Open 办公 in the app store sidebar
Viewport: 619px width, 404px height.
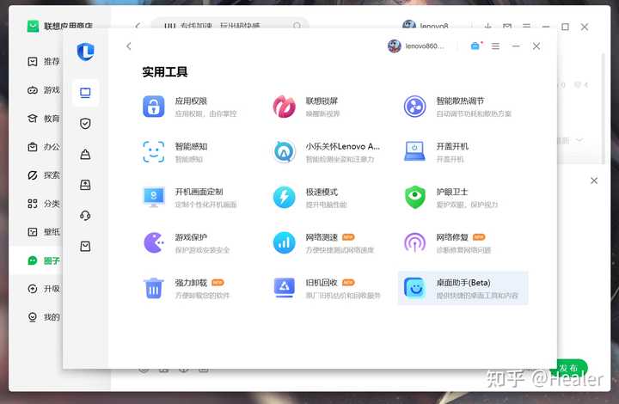coord(44,147)
